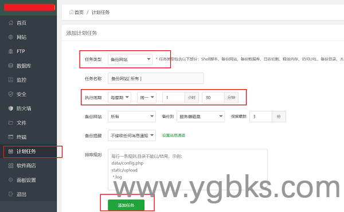Click the 设置消息通道 link
Image resolution: width=344 pixels, height=212 pixels.
(x=174, y=135)
